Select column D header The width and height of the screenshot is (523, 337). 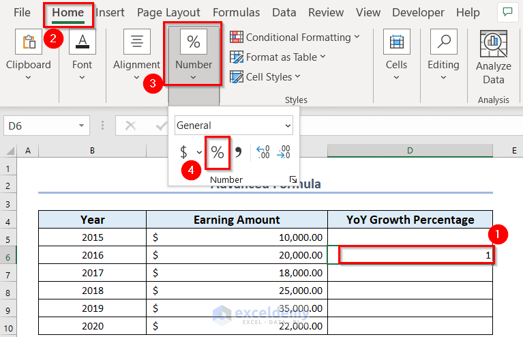point(410,151)
